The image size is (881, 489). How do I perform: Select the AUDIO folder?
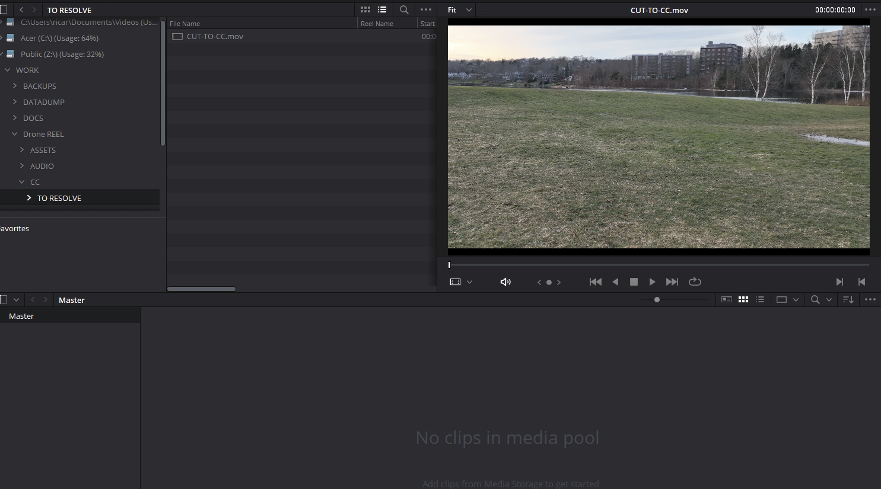point(42,166)
